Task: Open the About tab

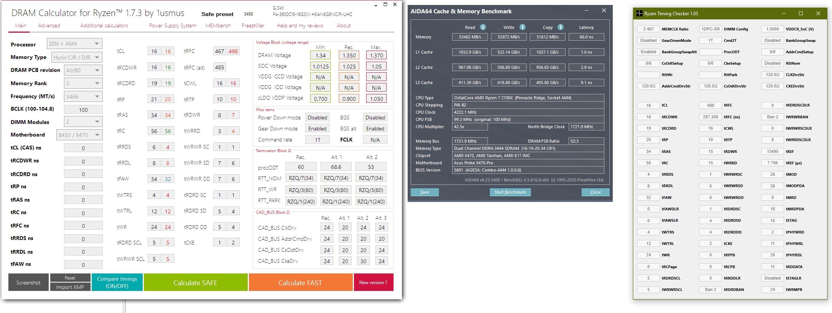Action: tap(344, 25)
